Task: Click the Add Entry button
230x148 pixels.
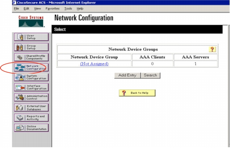Action: pyautogui.click(x=127, y=76)
